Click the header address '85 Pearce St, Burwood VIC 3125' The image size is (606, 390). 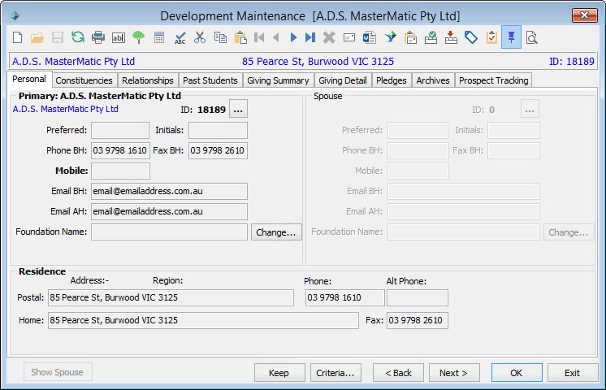pyautogui.click(x=318, y=62)
